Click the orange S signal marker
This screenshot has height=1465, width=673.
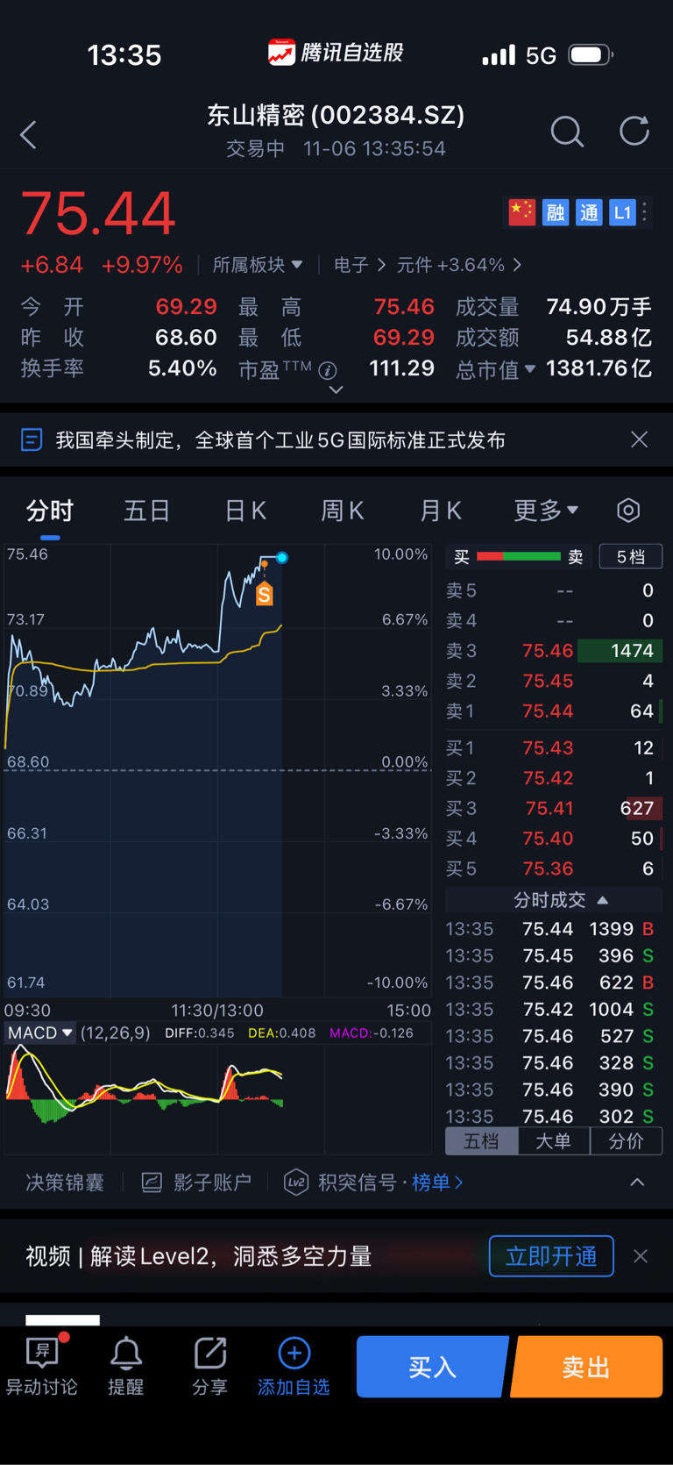264,594
